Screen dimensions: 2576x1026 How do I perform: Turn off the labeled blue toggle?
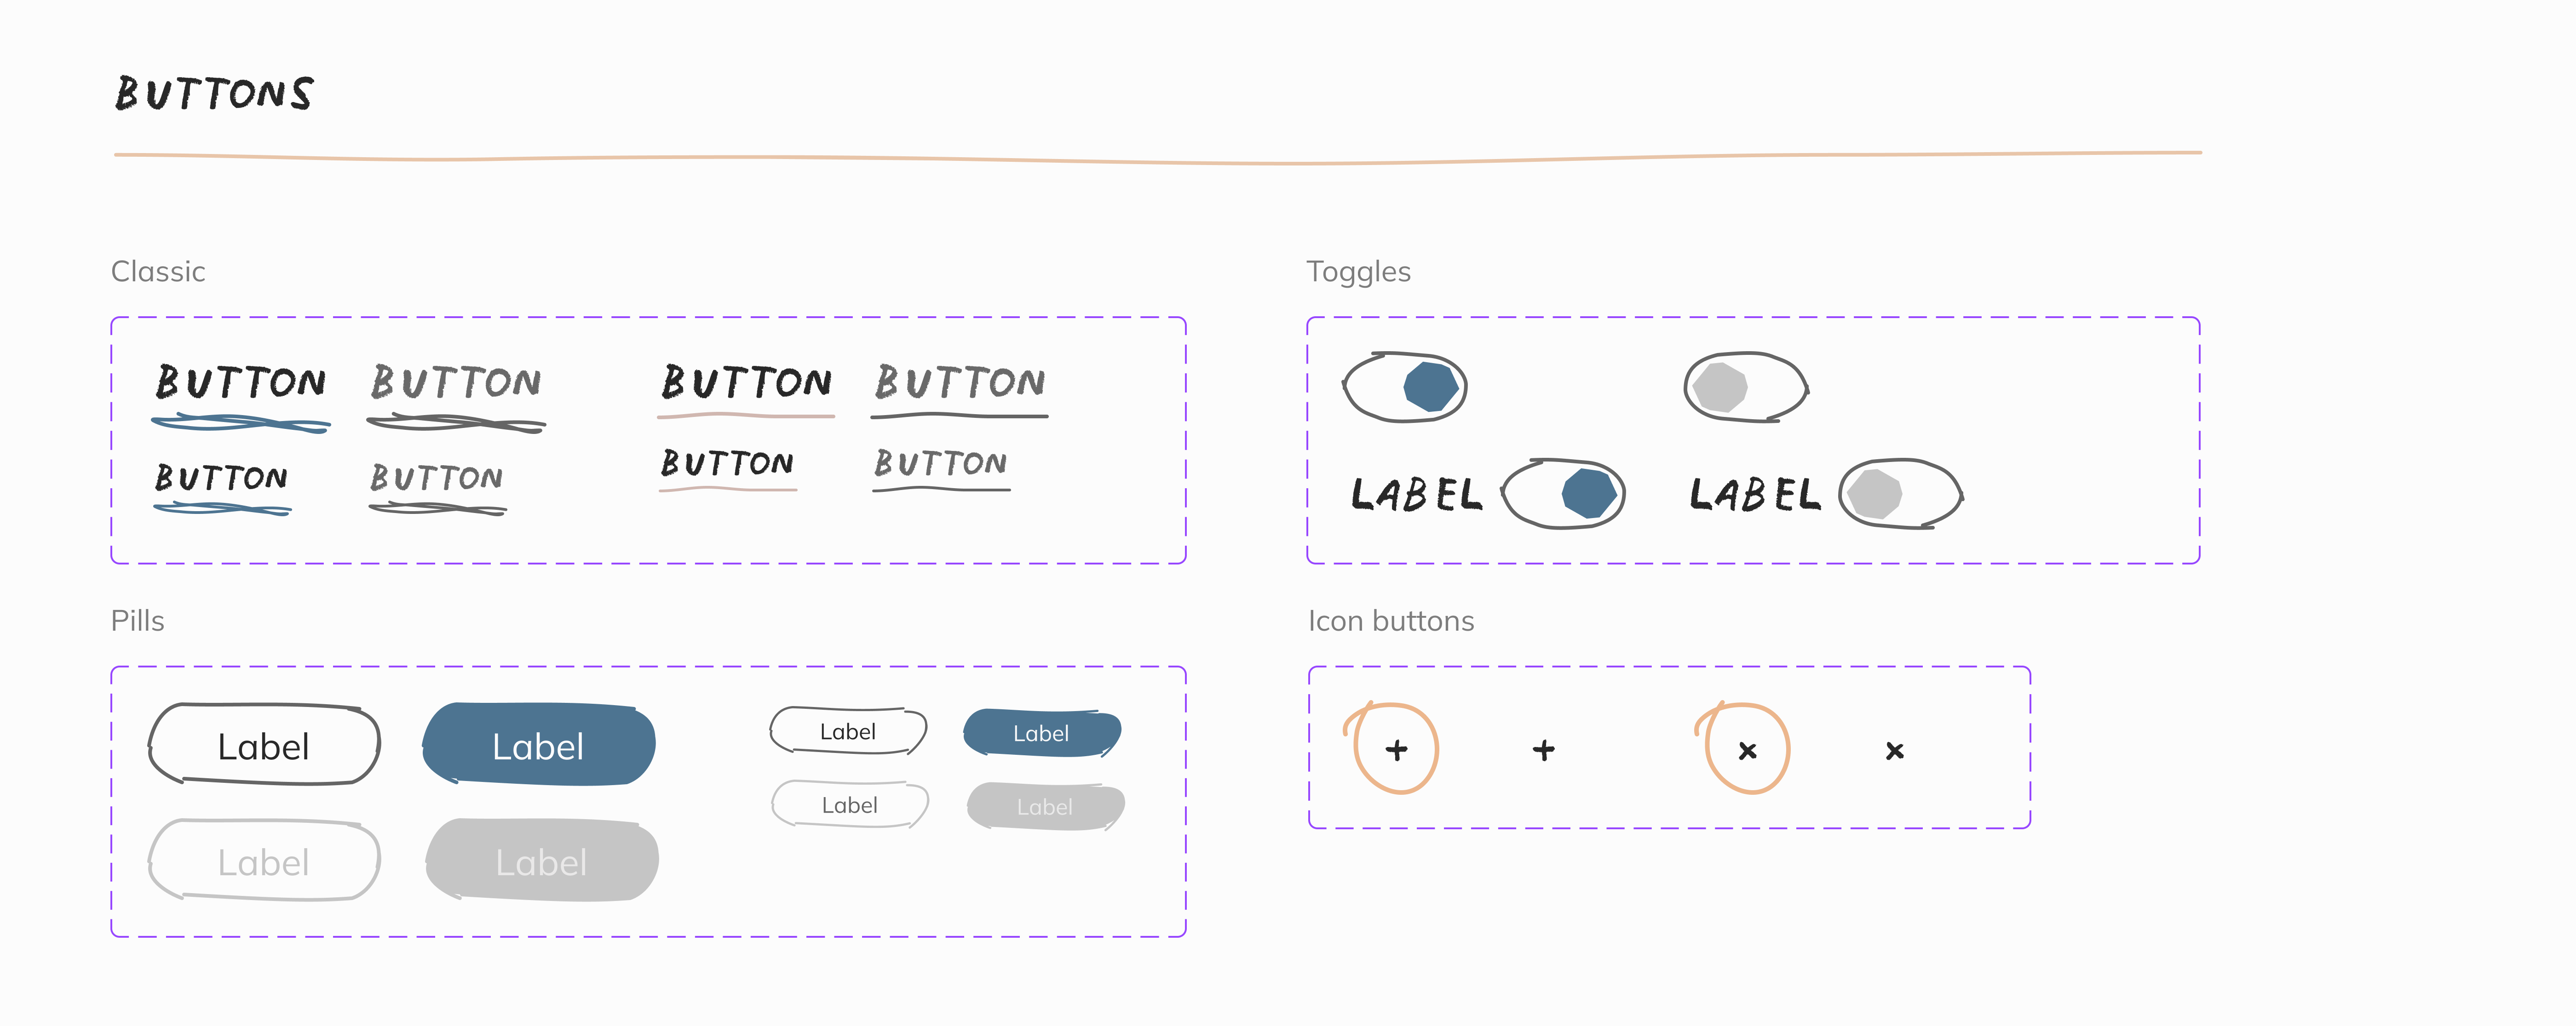(1563, 494)
